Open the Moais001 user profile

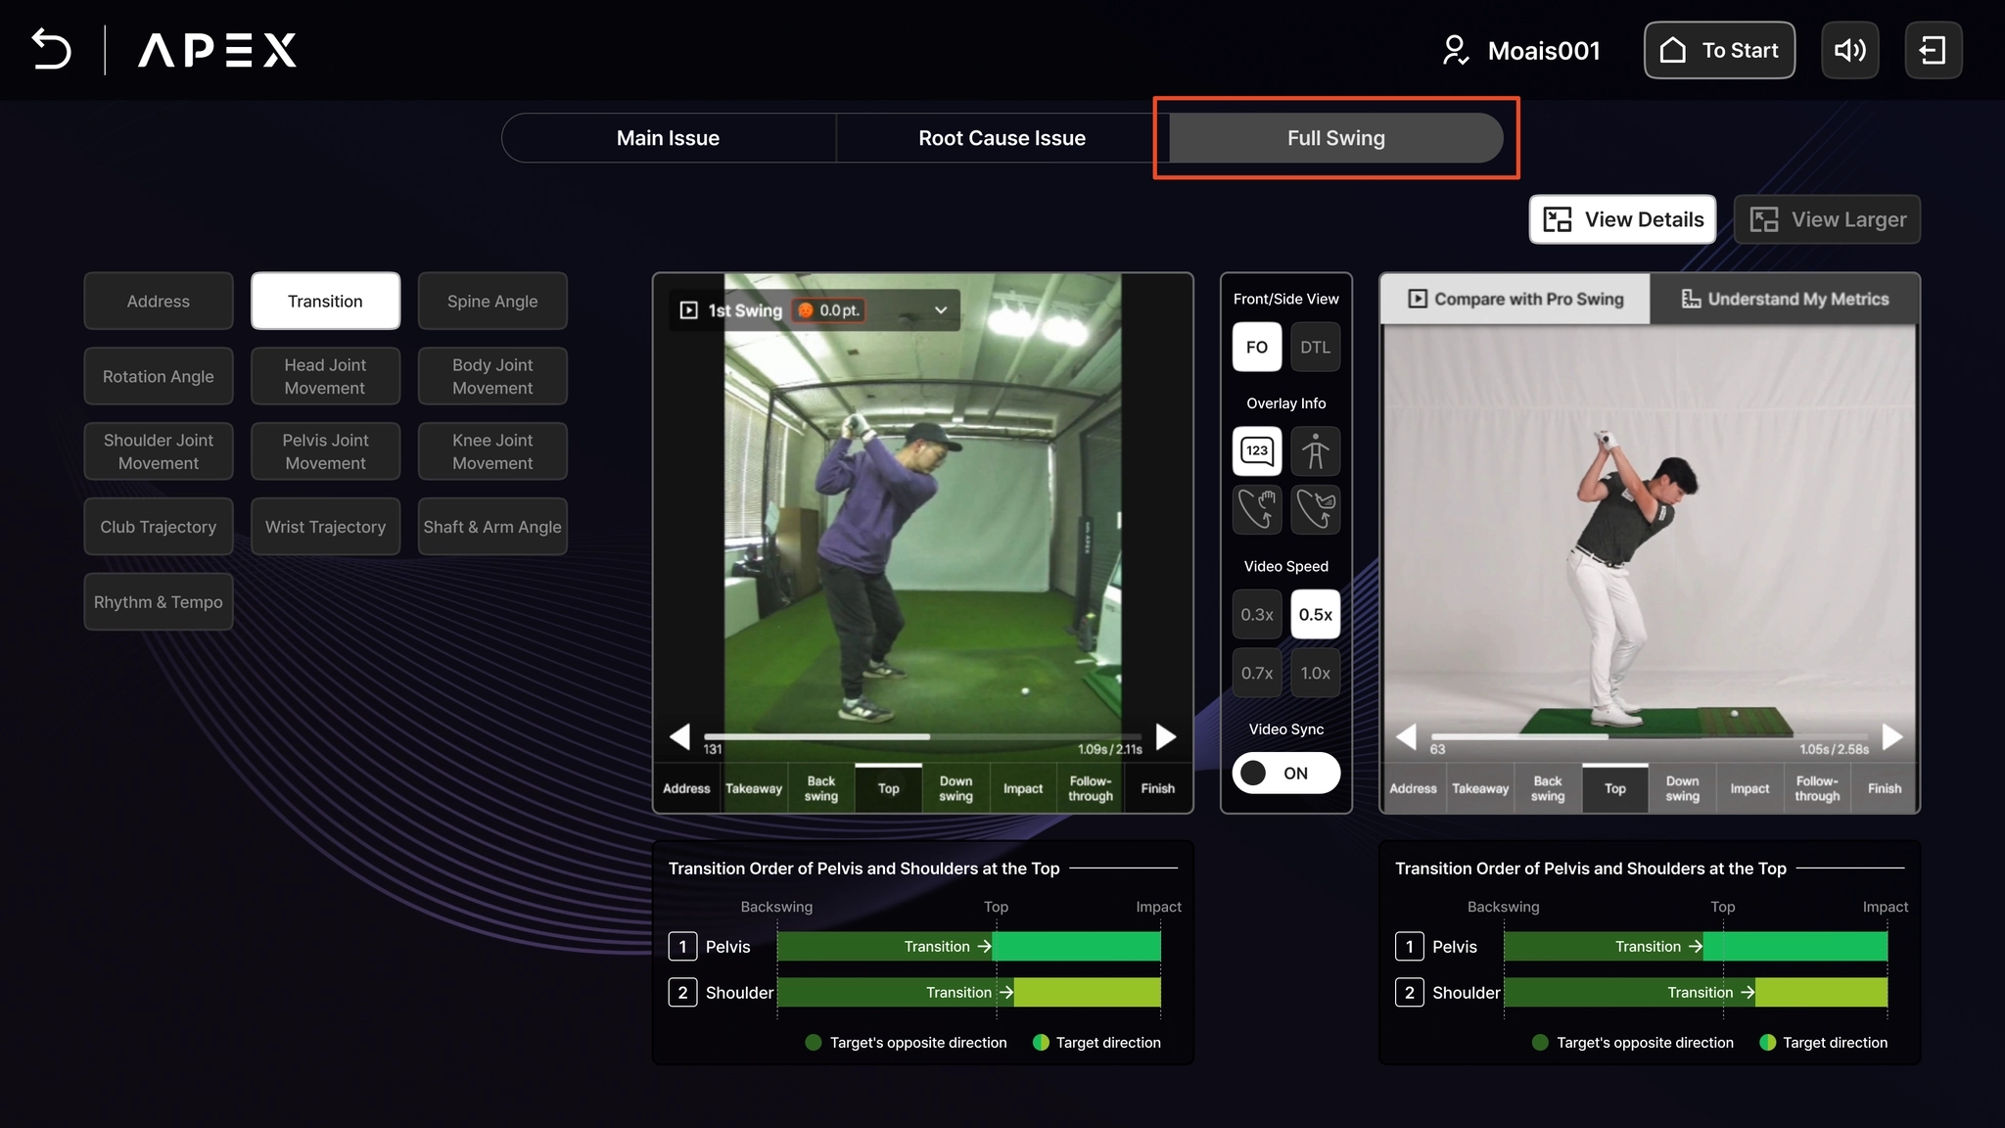point(1522,50)
